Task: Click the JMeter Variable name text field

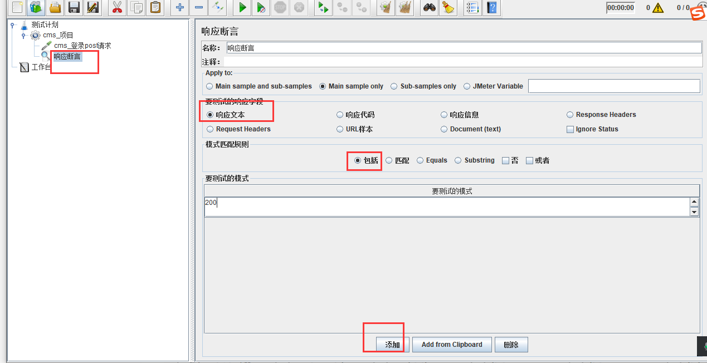Action: point(614,86)
